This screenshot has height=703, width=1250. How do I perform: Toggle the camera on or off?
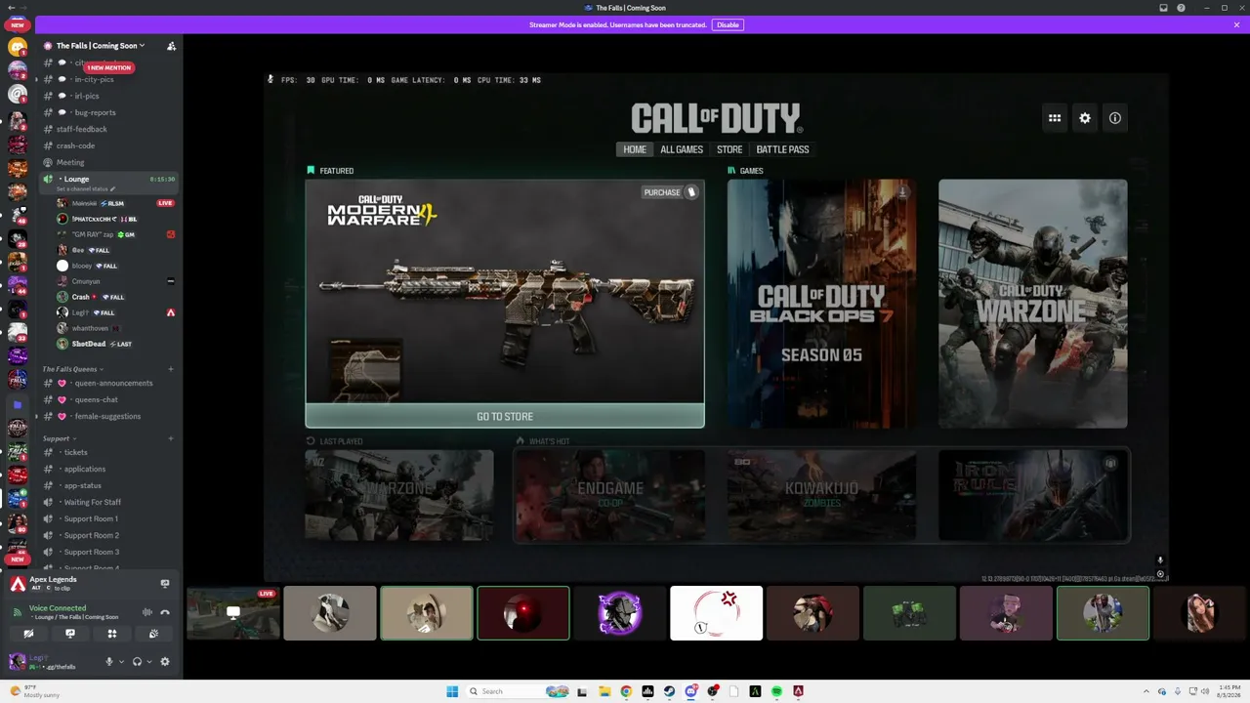point(28,635)
